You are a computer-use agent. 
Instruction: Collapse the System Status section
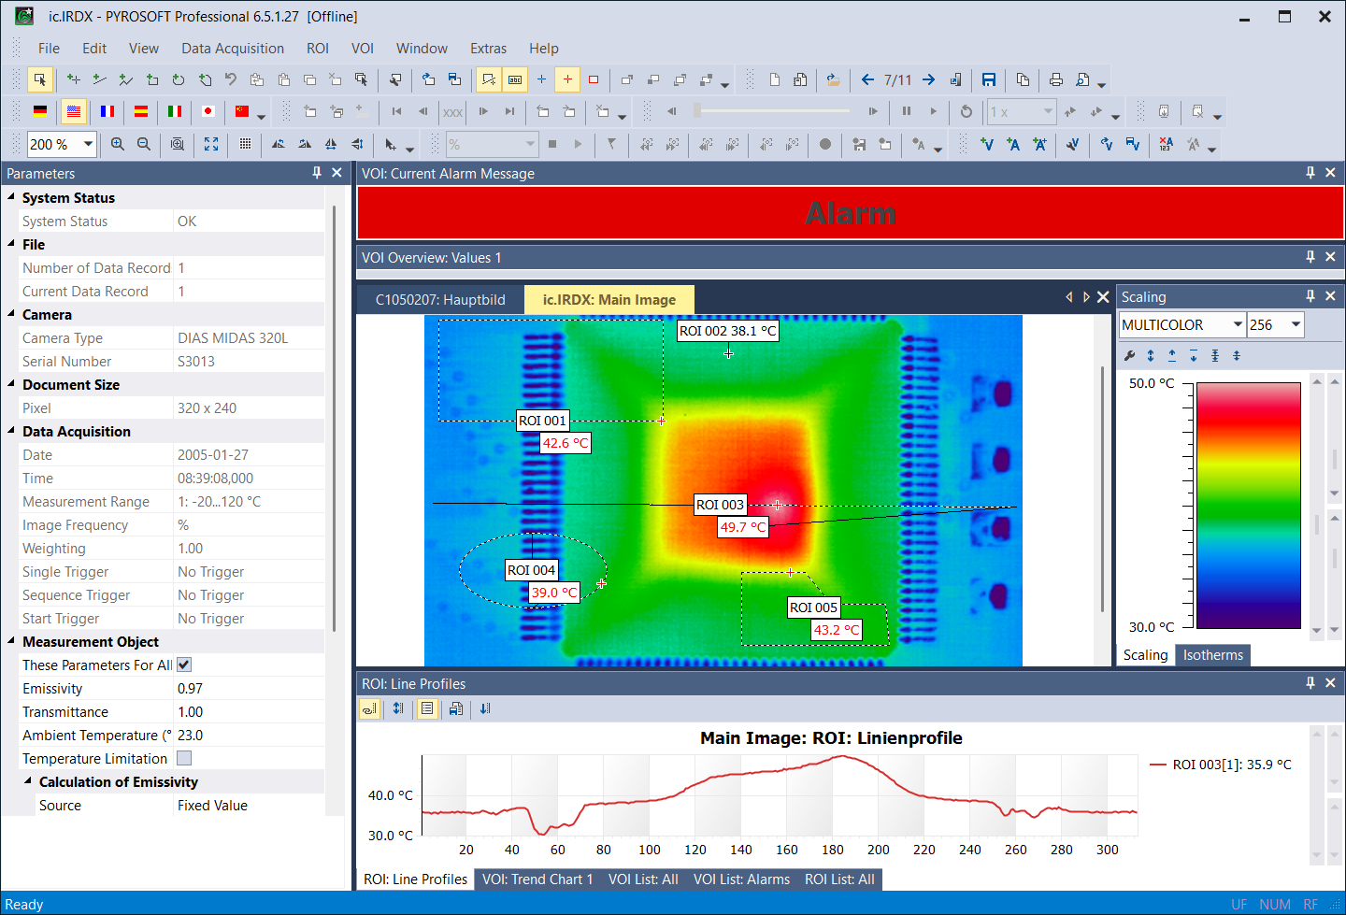[x=11, y=197]
